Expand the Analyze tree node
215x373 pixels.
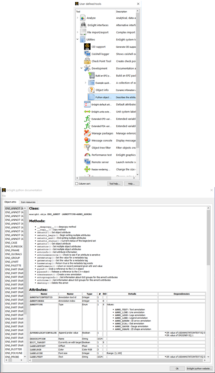click(77, 18)
